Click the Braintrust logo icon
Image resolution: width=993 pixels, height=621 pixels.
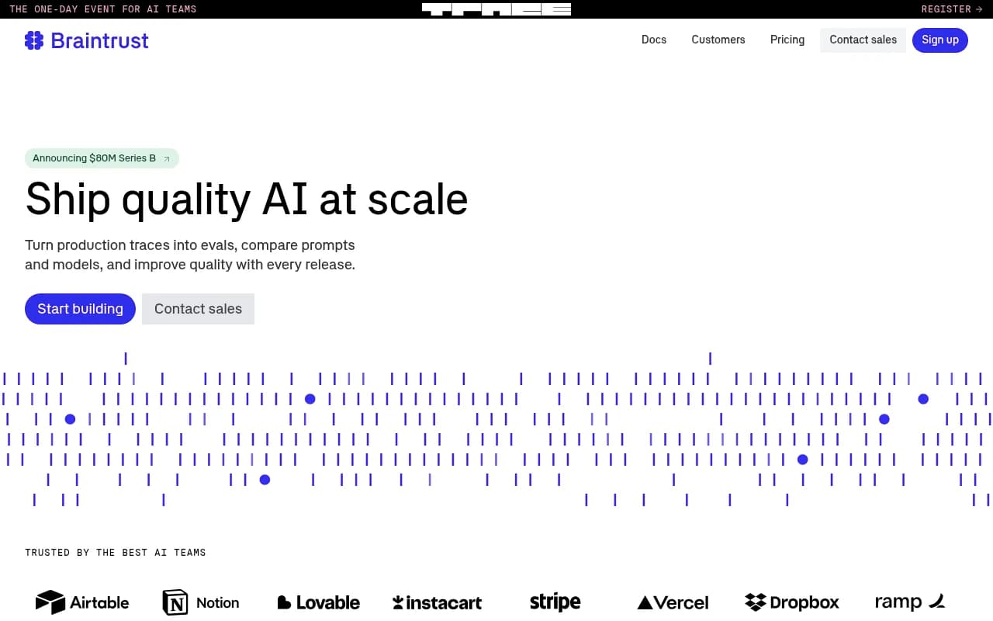[34, 40]
